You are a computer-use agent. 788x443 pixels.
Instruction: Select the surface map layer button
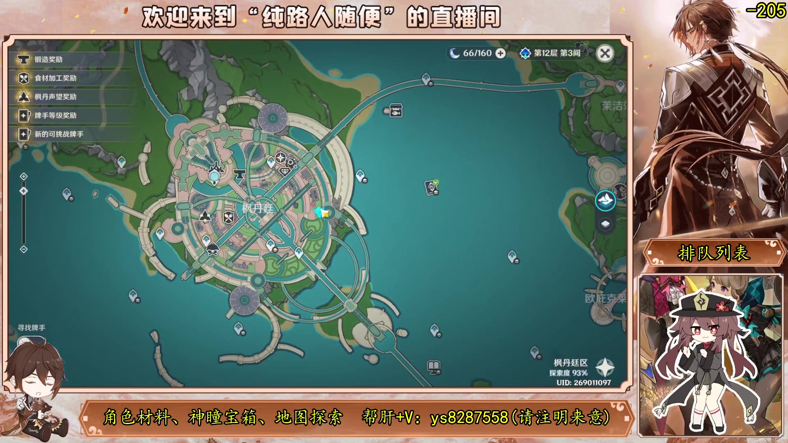pos(605,201)
